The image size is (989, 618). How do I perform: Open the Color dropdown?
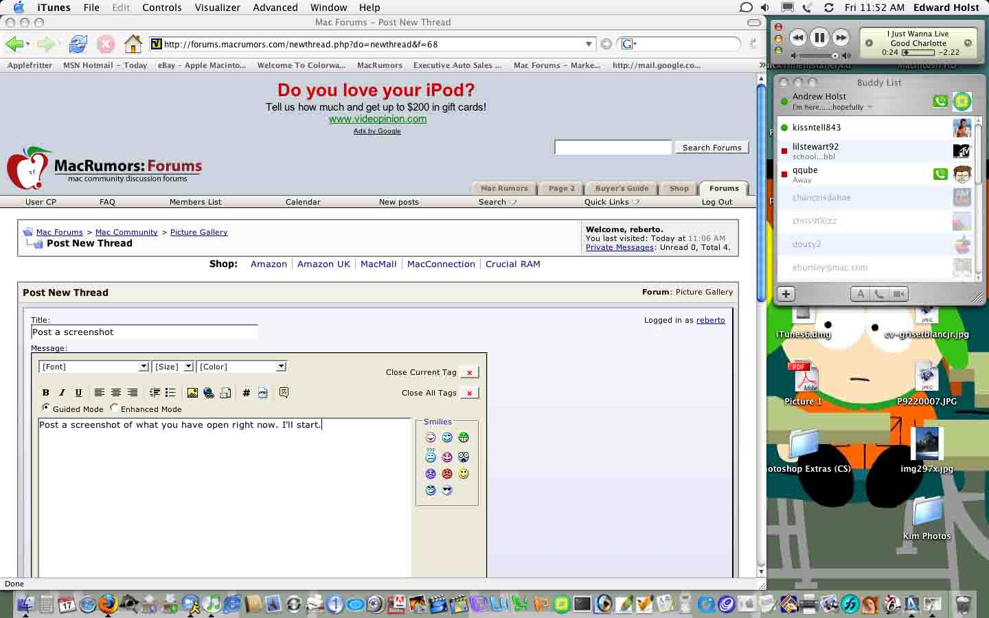pos(241,367)
